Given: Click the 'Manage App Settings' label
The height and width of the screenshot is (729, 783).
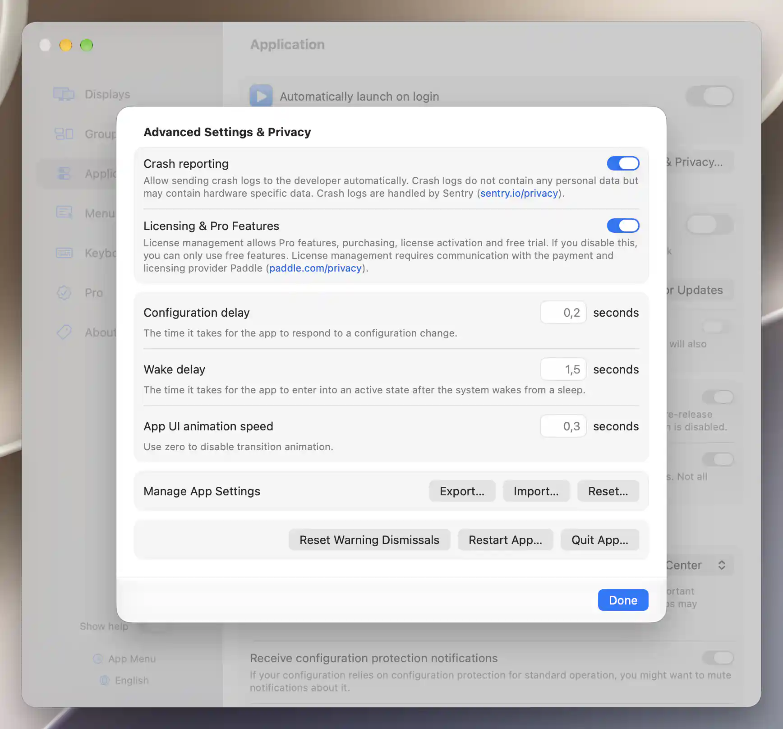Looking at the screenshot, I should coord(202,491).
